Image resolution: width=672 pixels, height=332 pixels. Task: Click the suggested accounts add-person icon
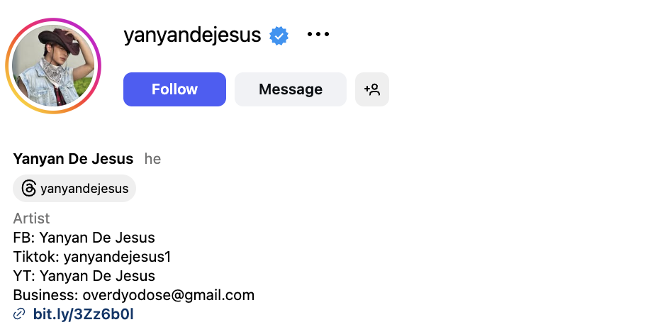point(372,89)
